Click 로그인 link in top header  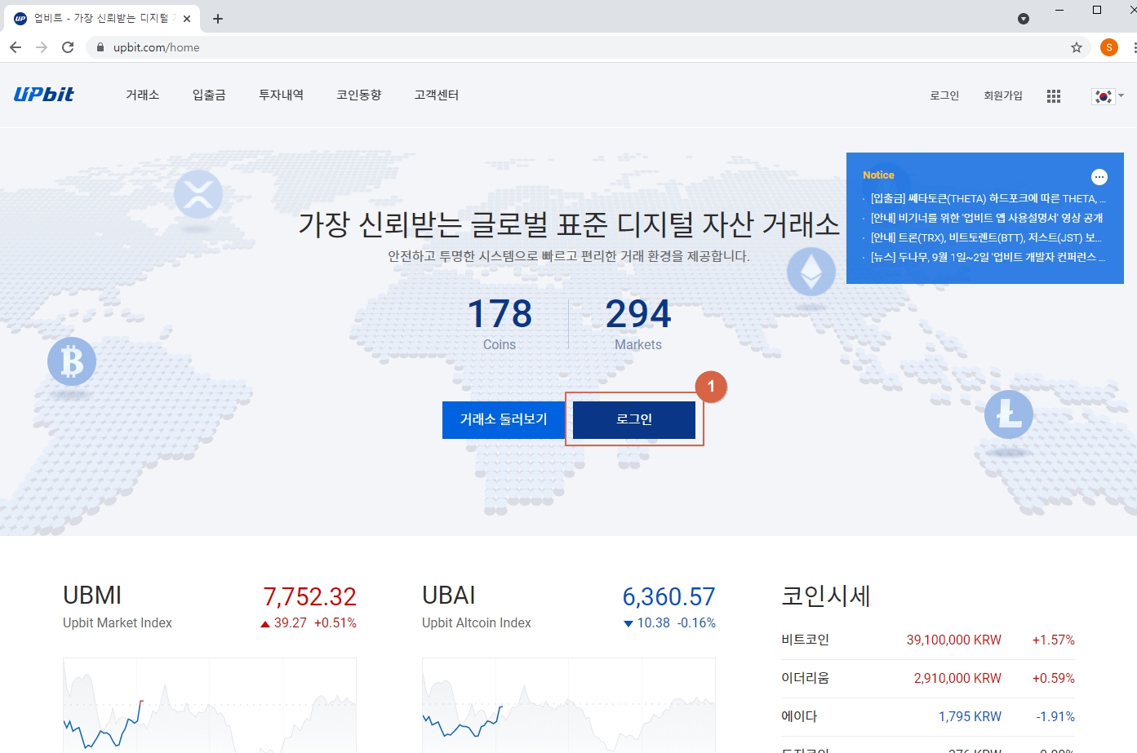[944, 95]
